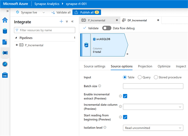Click the expand-all double chevron in Integrate
Screen dimensions: 188x136
pos(67,22)
